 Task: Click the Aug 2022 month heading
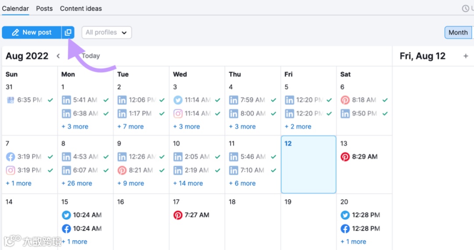point(27,56)
